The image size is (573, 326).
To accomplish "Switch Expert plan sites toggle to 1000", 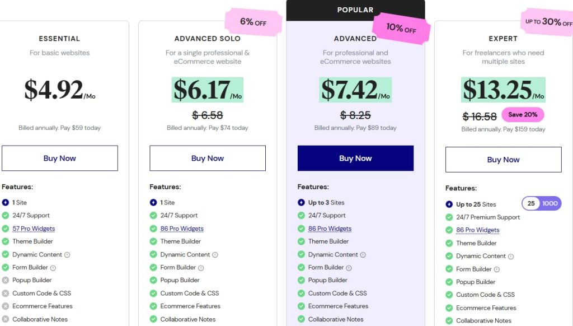I will click(x=550, y=203).
